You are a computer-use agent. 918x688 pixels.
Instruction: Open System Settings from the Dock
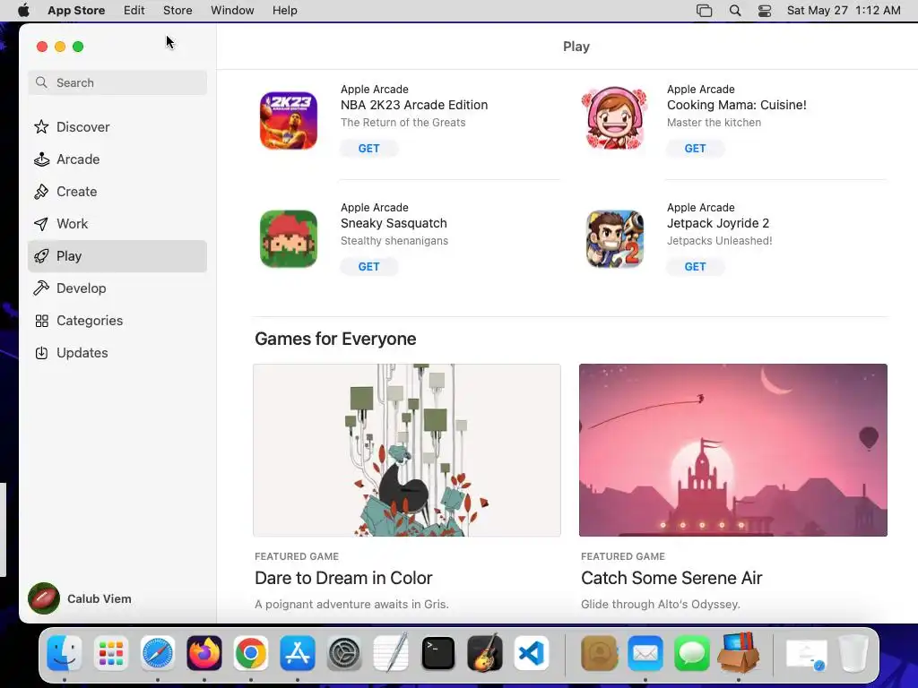[x=344, y=653]
